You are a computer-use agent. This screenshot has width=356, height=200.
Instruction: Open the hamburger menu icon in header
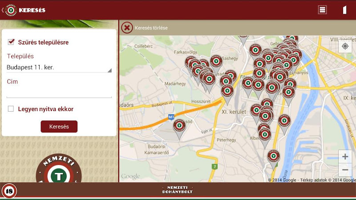pos(322,10)
